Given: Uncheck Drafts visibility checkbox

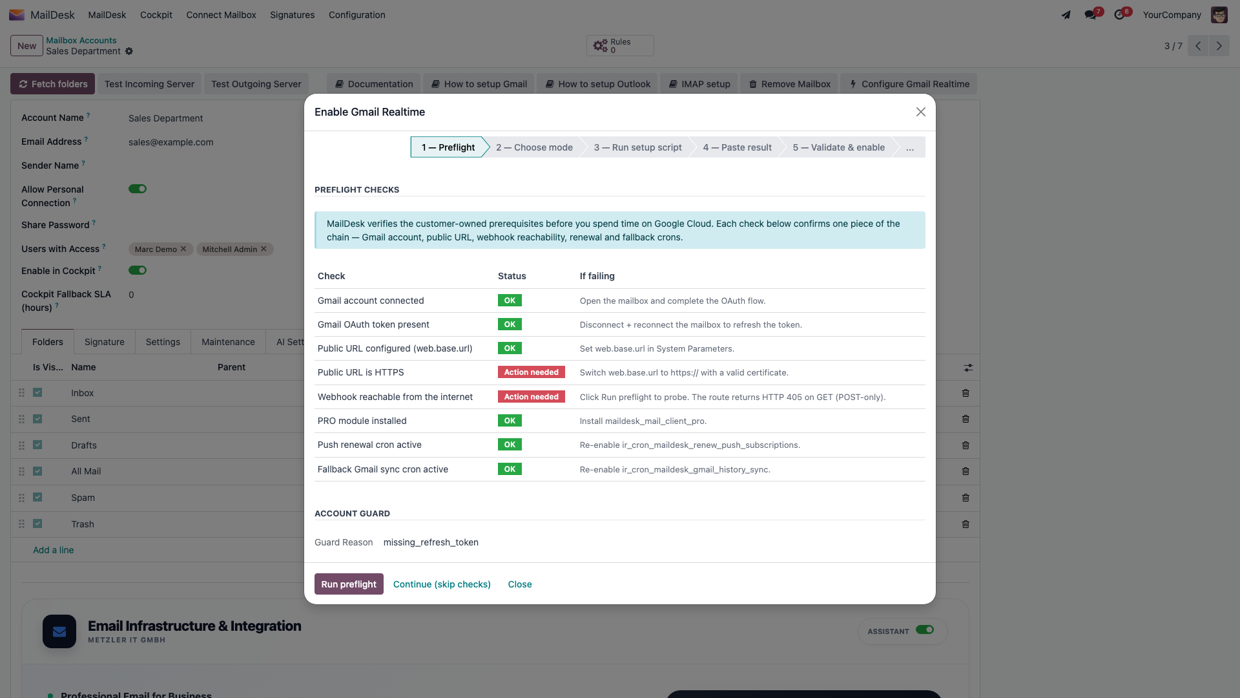Looking at the screenshot, I should [37, 445].
